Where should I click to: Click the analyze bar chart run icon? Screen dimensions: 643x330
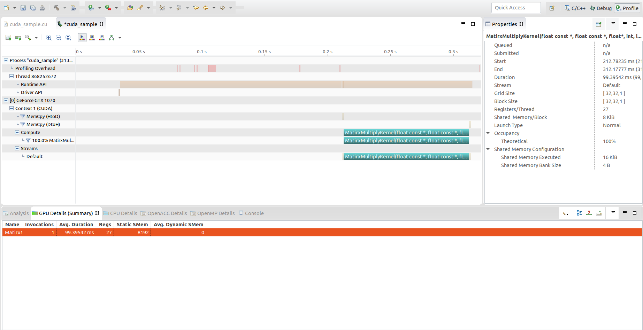(8, 38)
